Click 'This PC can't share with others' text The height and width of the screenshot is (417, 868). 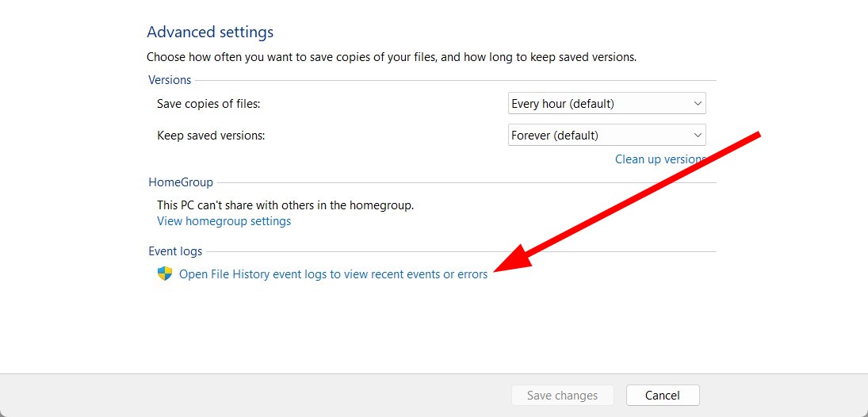285,205
